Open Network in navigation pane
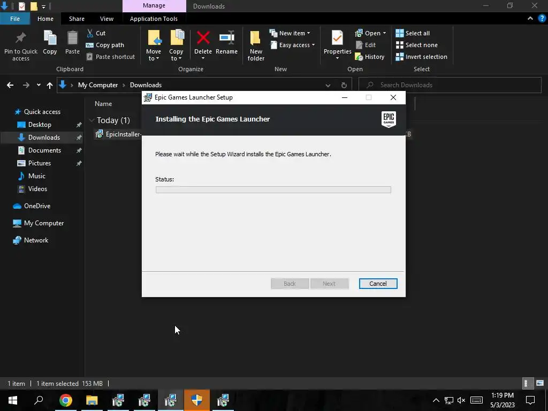The width and height of the screenshot is (548, 411). tap(36, 240)
